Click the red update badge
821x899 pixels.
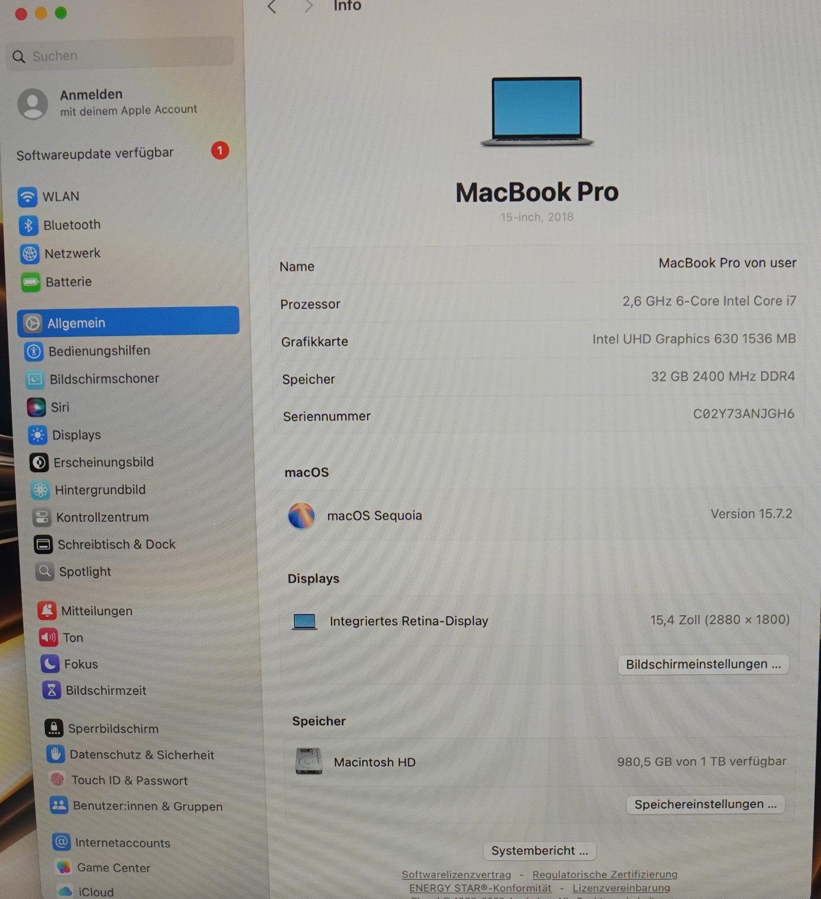[x=220, y=150]
